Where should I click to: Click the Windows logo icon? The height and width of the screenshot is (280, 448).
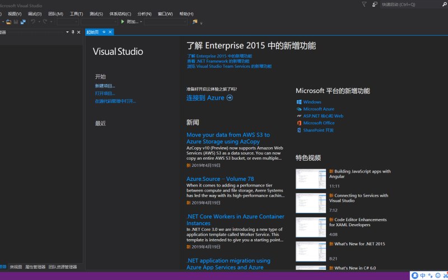[x=299, y=102]
